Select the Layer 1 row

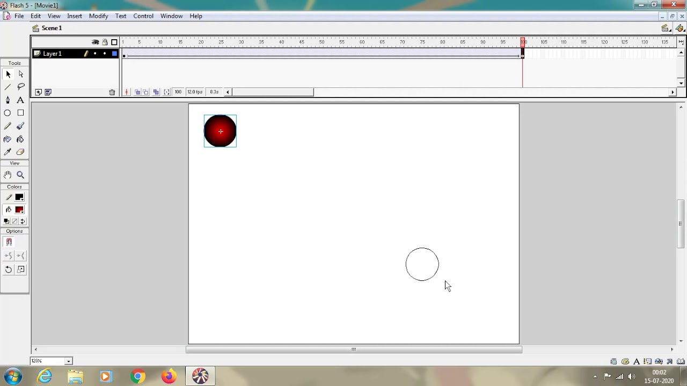pyautogui.click(x=75, y=54)
